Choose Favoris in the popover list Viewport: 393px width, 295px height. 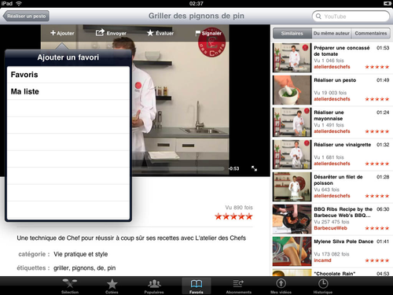[x=68, y=75]
